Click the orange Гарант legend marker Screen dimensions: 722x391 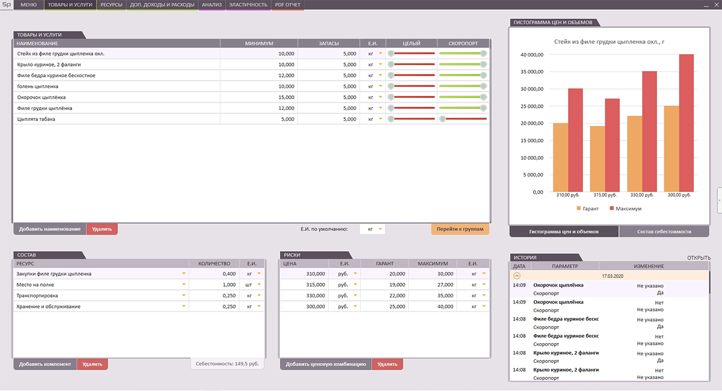tap(579, 209)
